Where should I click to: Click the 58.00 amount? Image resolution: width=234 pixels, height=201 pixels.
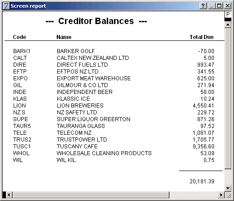coord(207,92)
